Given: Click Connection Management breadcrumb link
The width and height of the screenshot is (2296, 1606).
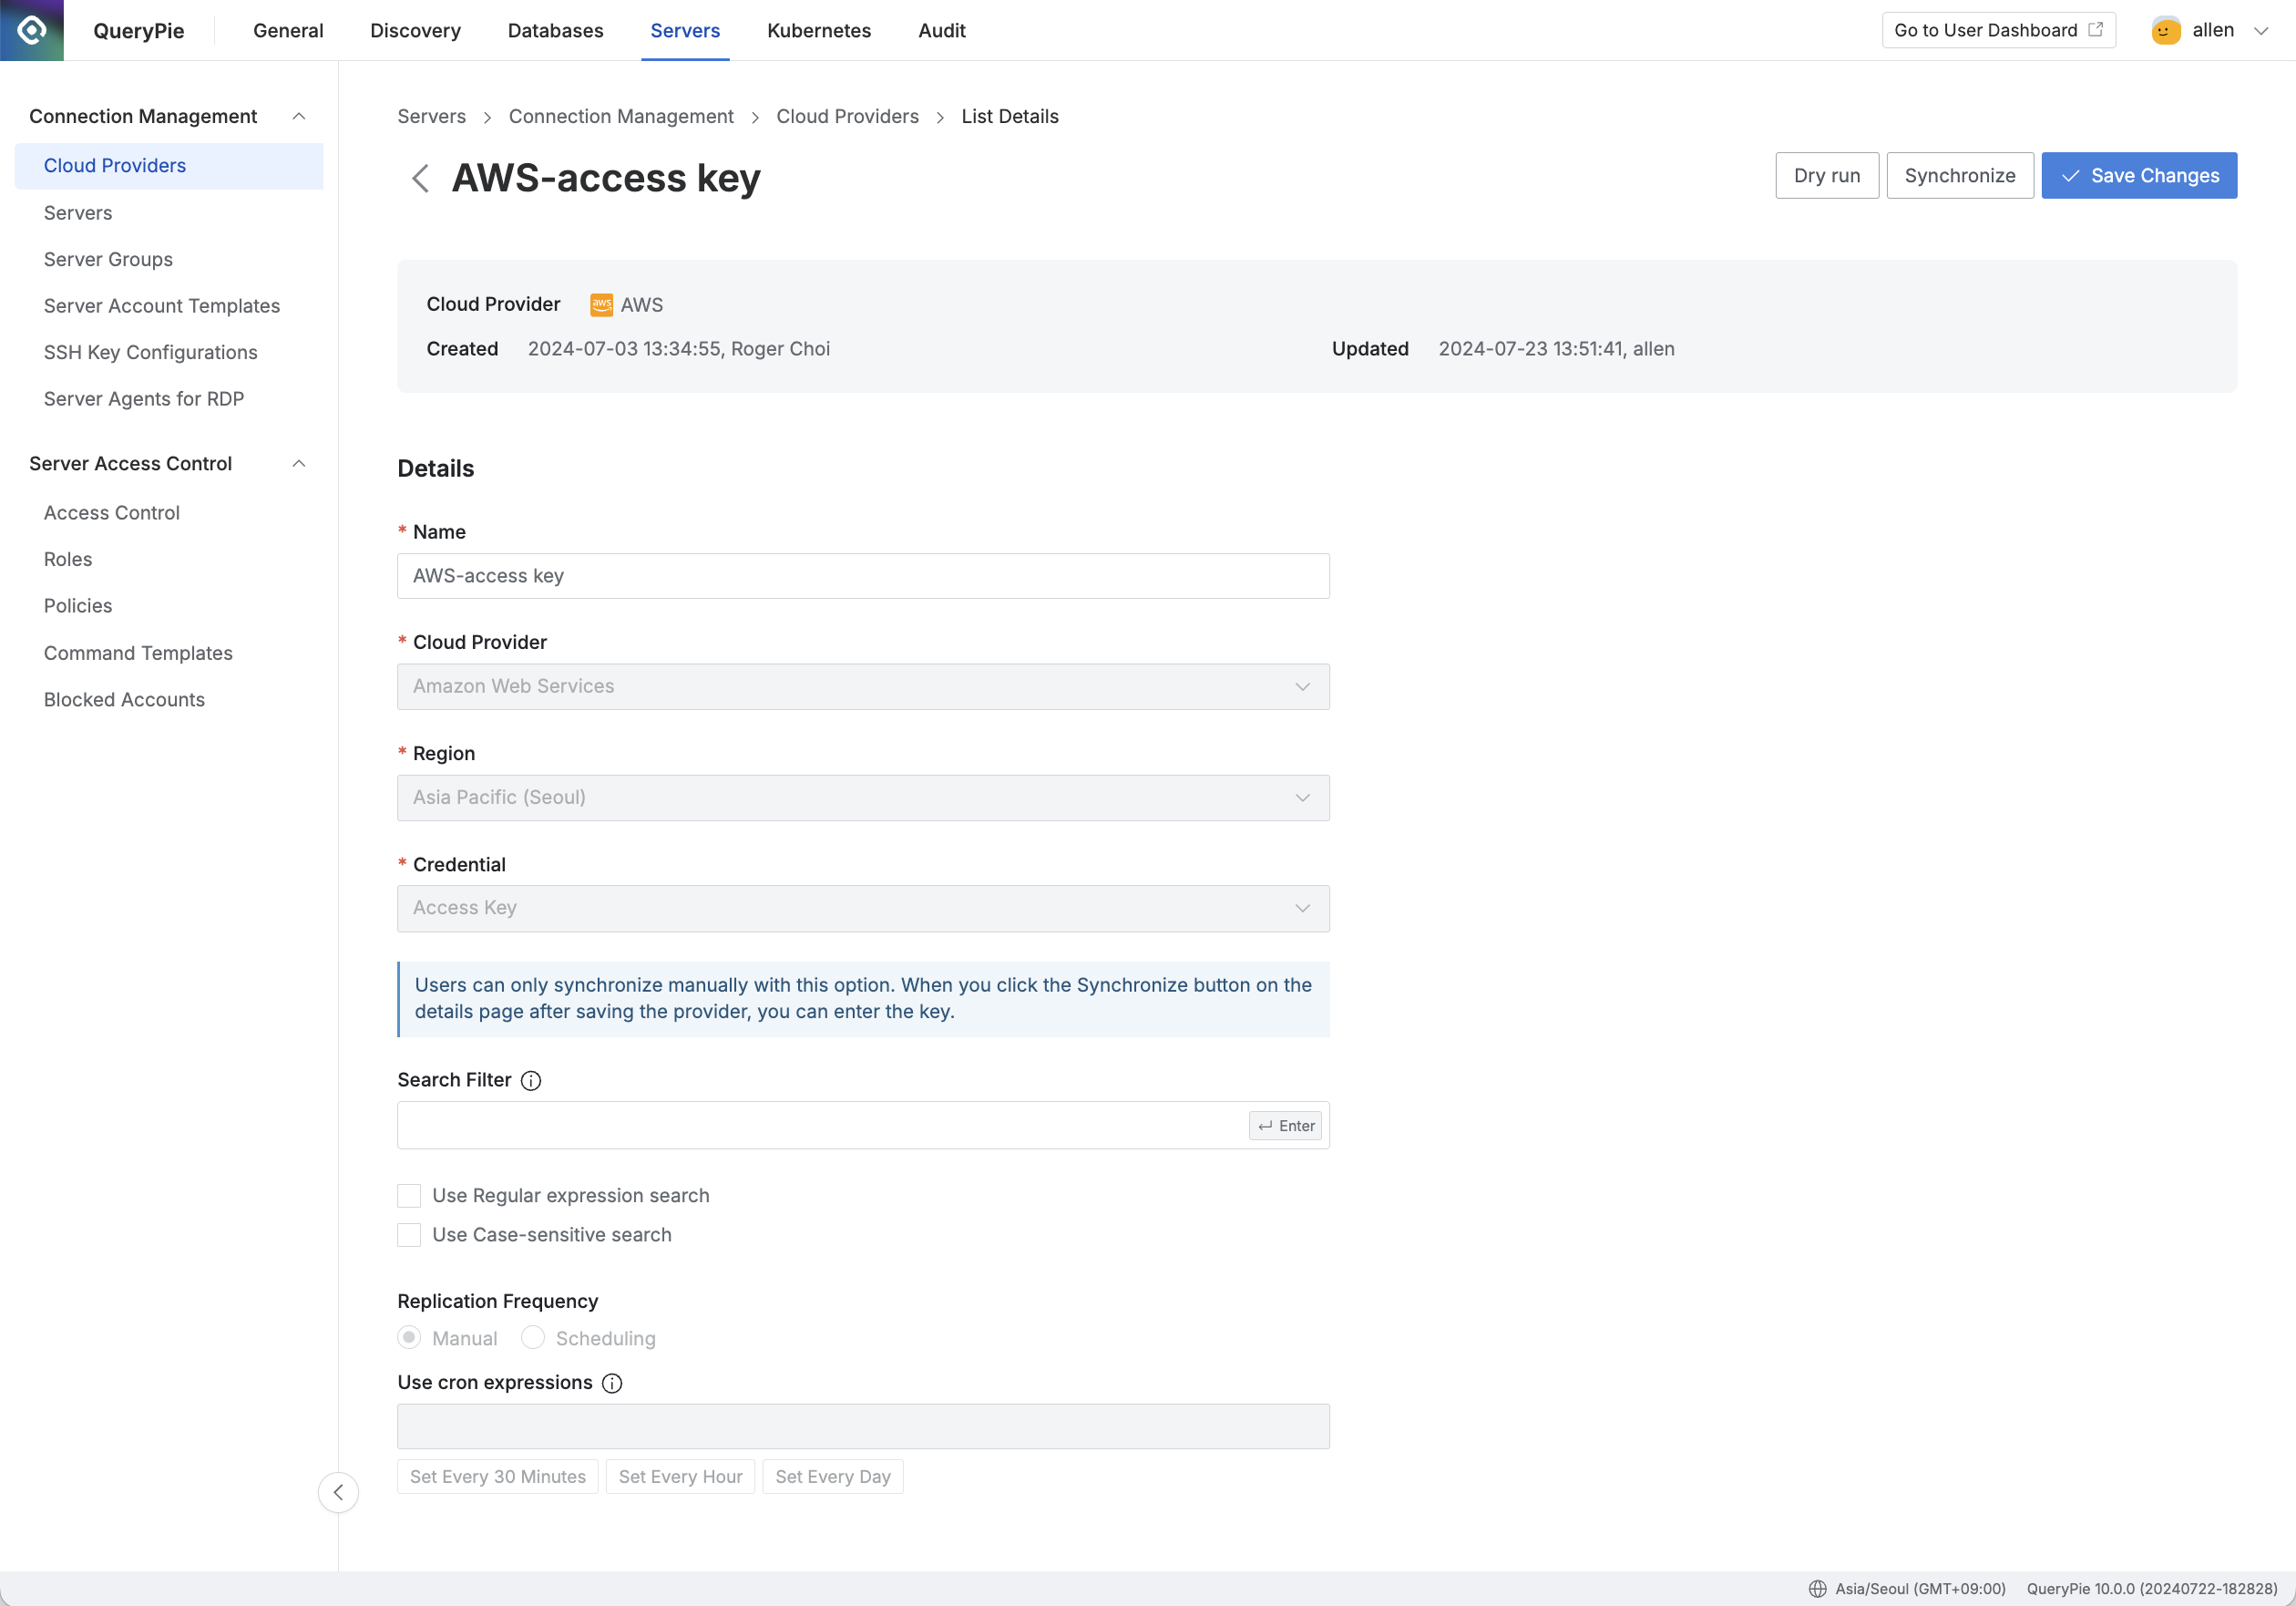Looking at the screenshot, I should point(621,116).
